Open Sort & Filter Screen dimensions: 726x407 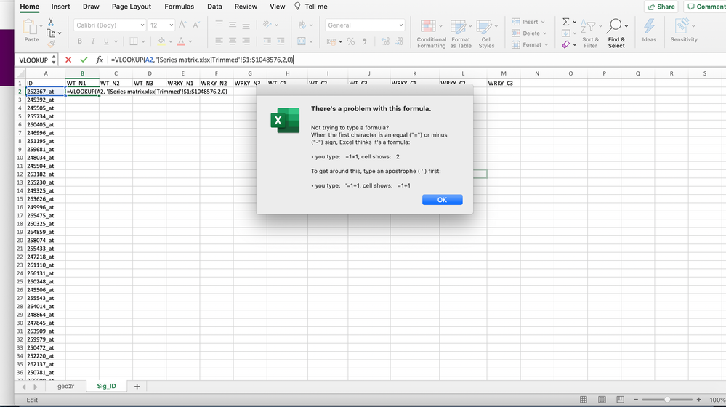[590, 34]
